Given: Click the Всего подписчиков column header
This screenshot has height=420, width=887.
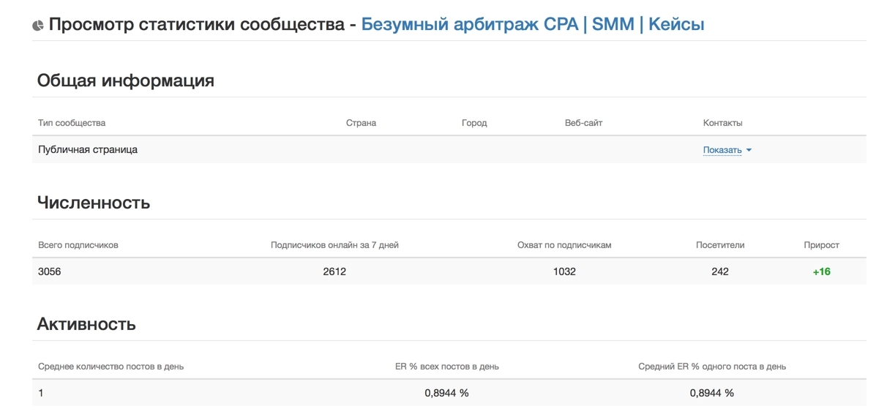Looking at the screenshot, I should tap(78, 245).
